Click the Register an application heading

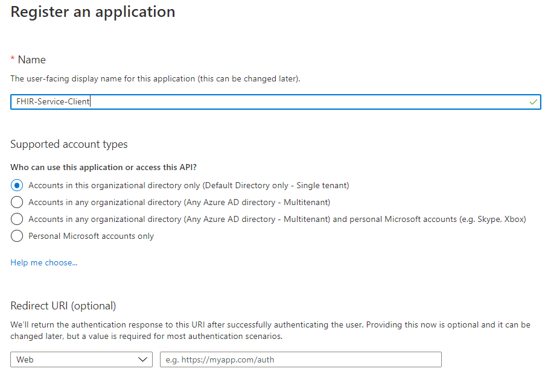point(92,12)
